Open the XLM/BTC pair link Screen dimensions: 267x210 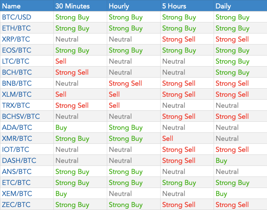17,95
